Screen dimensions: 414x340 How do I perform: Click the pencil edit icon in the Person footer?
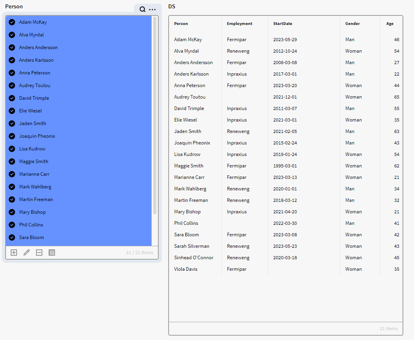[x=27, y=253]
